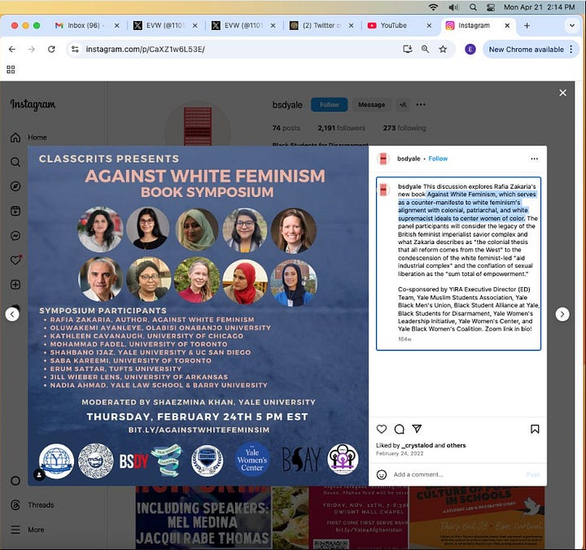Click 273 following count
Image resolution: width=586 pixels, height=550 pixels.
pyautogui.click(x=405, y=129)
